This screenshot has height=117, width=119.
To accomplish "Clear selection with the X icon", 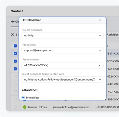I will click(x=13, y=35).
